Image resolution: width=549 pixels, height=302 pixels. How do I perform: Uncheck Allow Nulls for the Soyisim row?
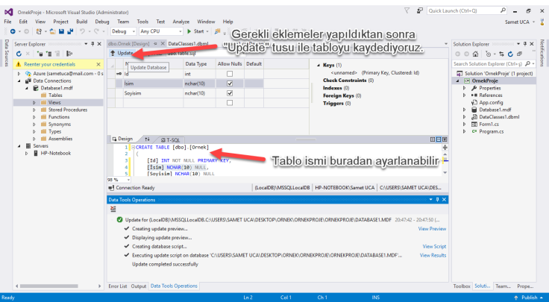click(x=230, y=93)
